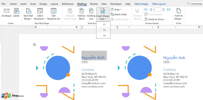Switch to the Help tab
This screenshot has height=100, width=203.
(128, 4)
